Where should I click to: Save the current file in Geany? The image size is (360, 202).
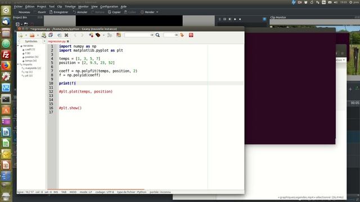(x=44, y=35)
